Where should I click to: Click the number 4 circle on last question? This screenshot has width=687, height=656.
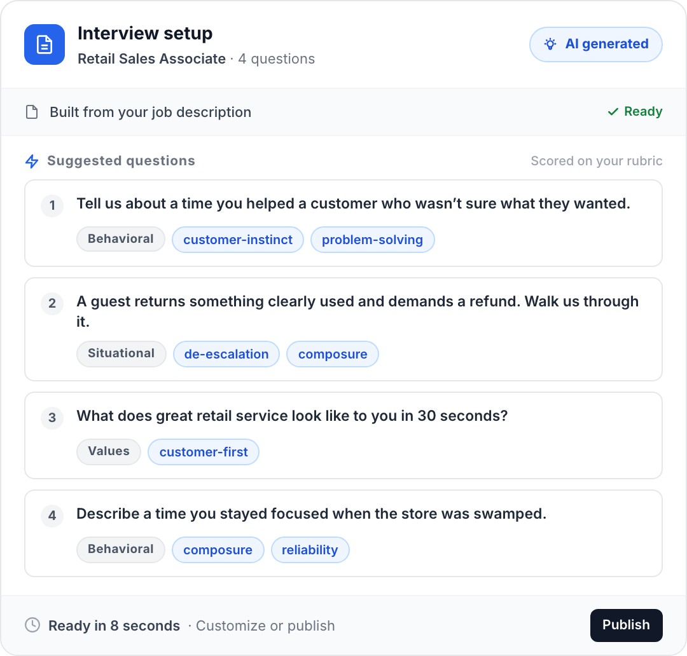(x=52, y=516)
